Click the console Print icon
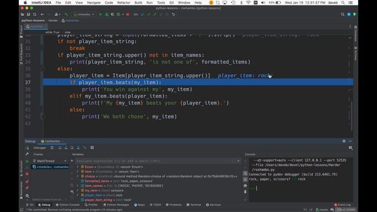Image resolution: width=377 pixels, height=212 pixels. (245, 185)
